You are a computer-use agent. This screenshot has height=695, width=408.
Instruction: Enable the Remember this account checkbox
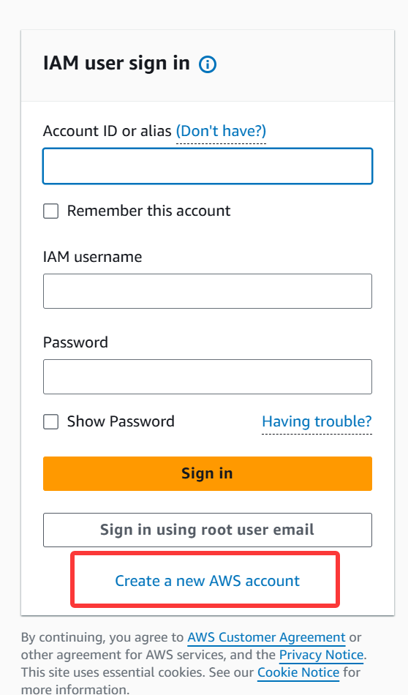pos(51,211)
